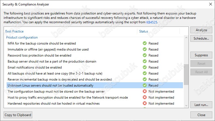Image resolution: width=215 pixels, height=121 pixels.
Task: Sort by the Status column header
Action: tap(144, 31)
